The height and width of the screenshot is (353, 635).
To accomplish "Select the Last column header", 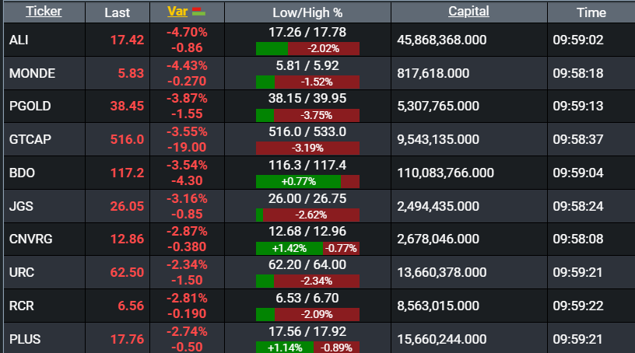I will click(x=117, y=12).
